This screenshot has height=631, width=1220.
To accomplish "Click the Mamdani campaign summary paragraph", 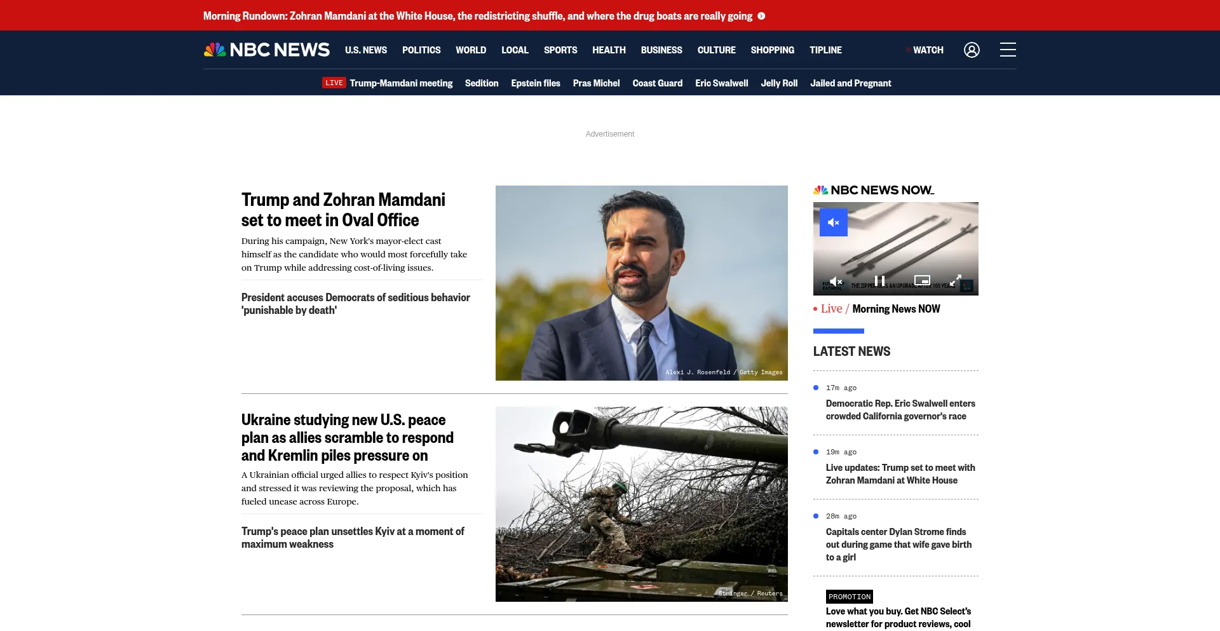I will (x=354, y=254).
